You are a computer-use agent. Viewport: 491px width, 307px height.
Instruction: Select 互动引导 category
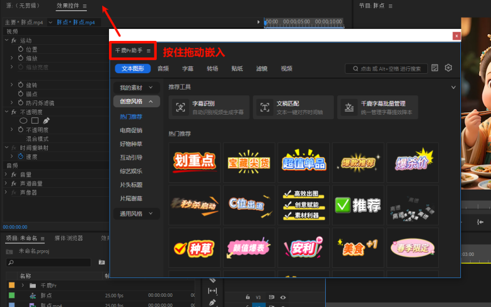(x=131, y=157)
